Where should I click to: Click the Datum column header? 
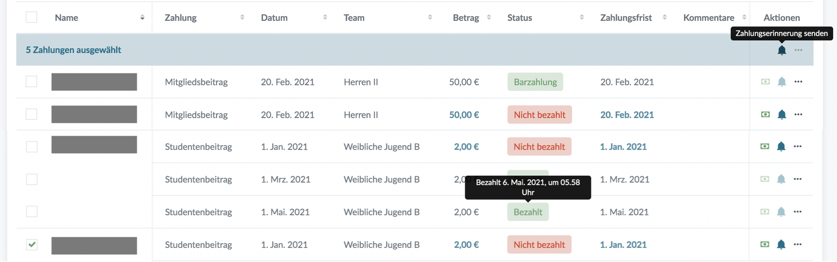tap(274, 17)
